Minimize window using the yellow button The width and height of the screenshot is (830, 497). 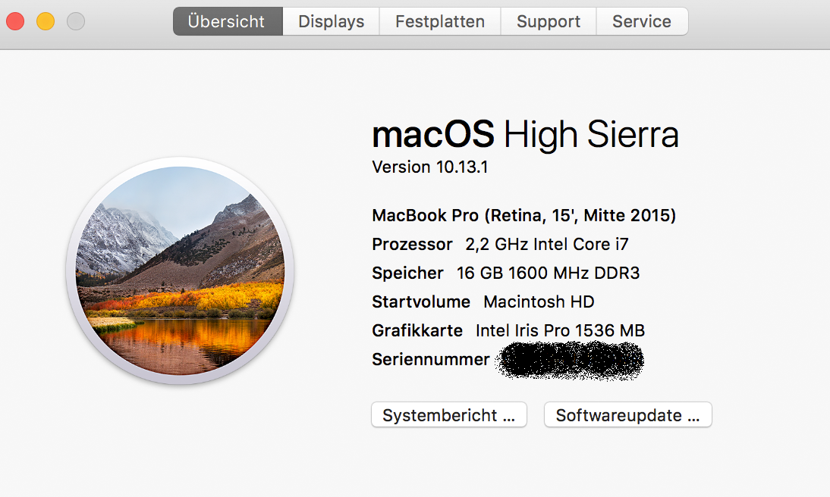(x=46, y=22)
